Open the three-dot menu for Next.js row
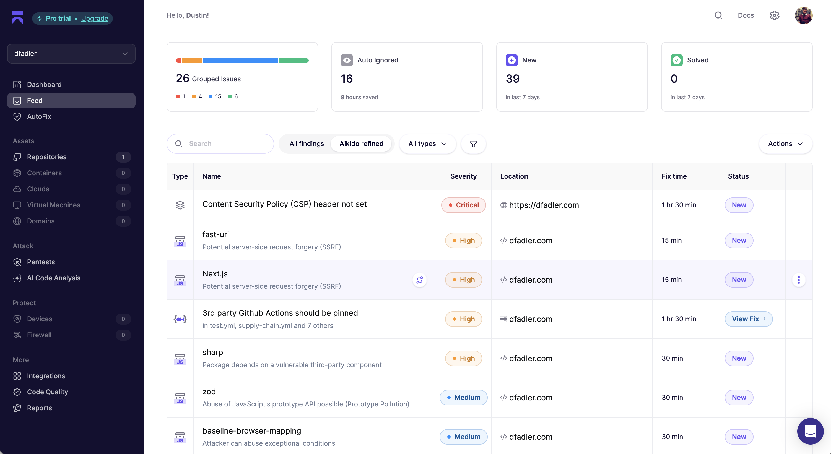This screenshot has width=831, height=454. pos(799,280)
